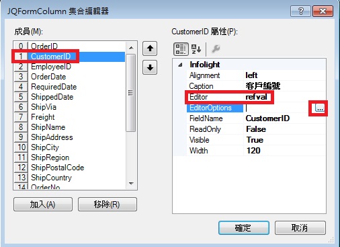The height and width of the screenshot is (247, 340).
Task: Click the help question mark button
Action: tap(300, 11)
